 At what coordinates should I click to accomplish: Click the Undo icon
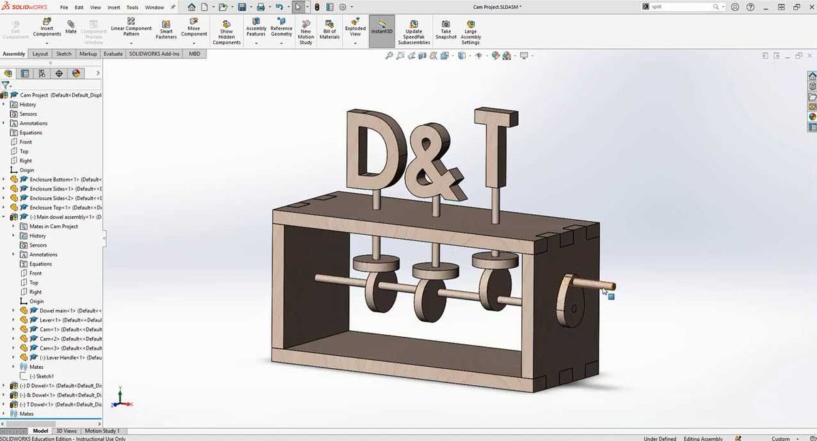tap(279, 7)
